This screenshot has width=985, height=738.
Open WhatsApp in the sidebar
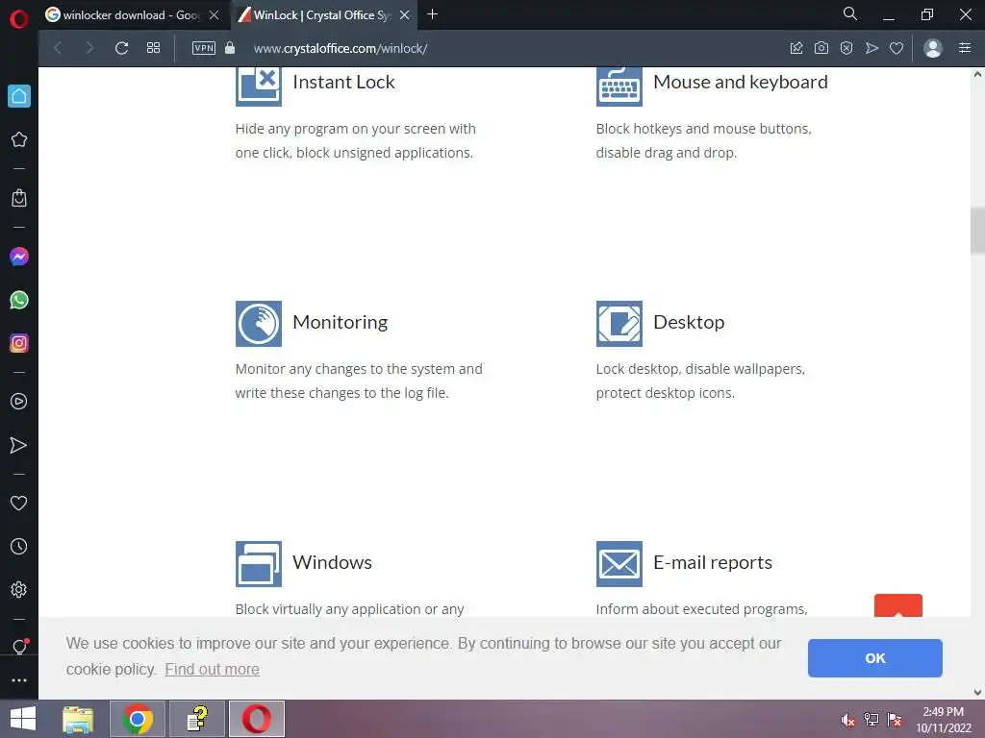tap(19, 300)
